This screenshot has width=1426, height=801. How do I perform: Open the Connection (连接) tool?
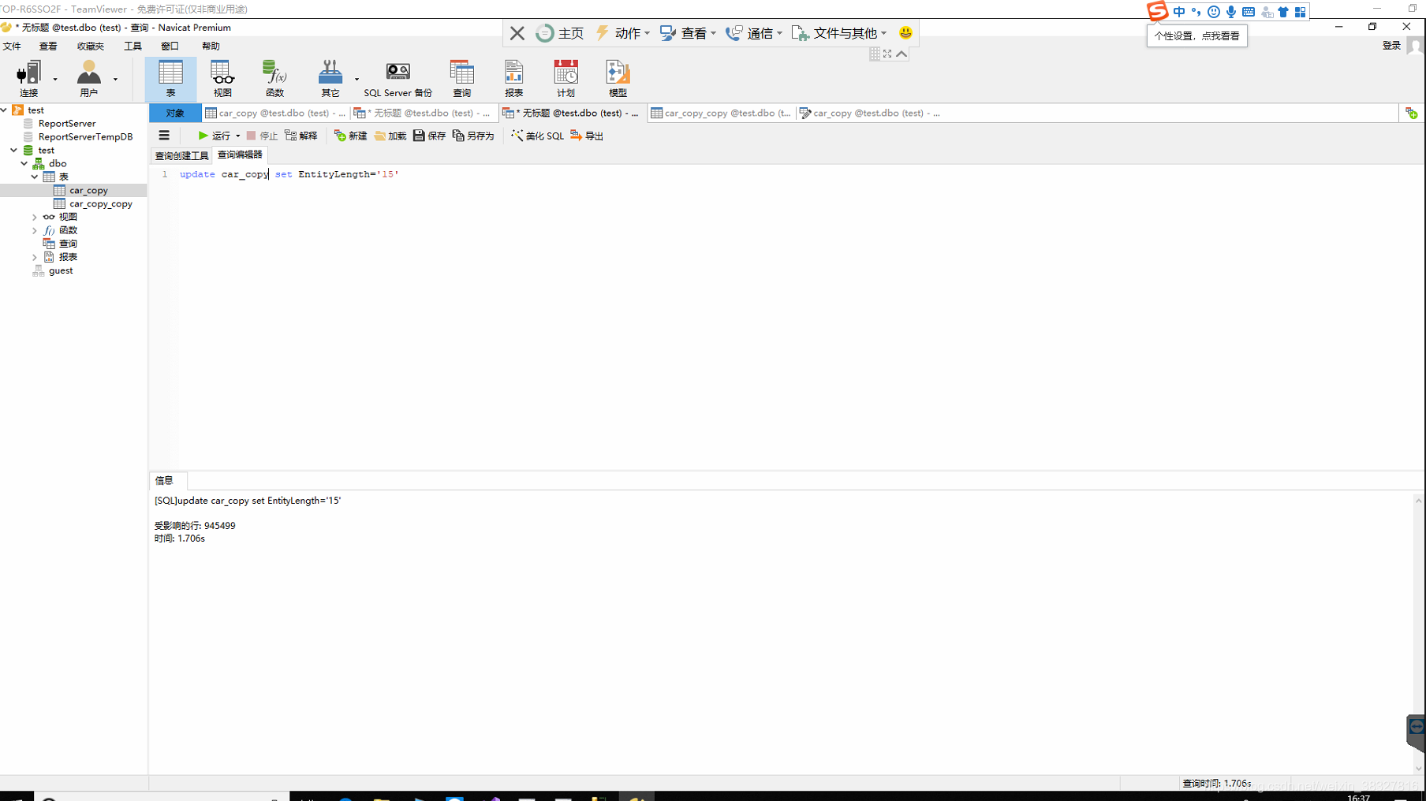point(29,78)
